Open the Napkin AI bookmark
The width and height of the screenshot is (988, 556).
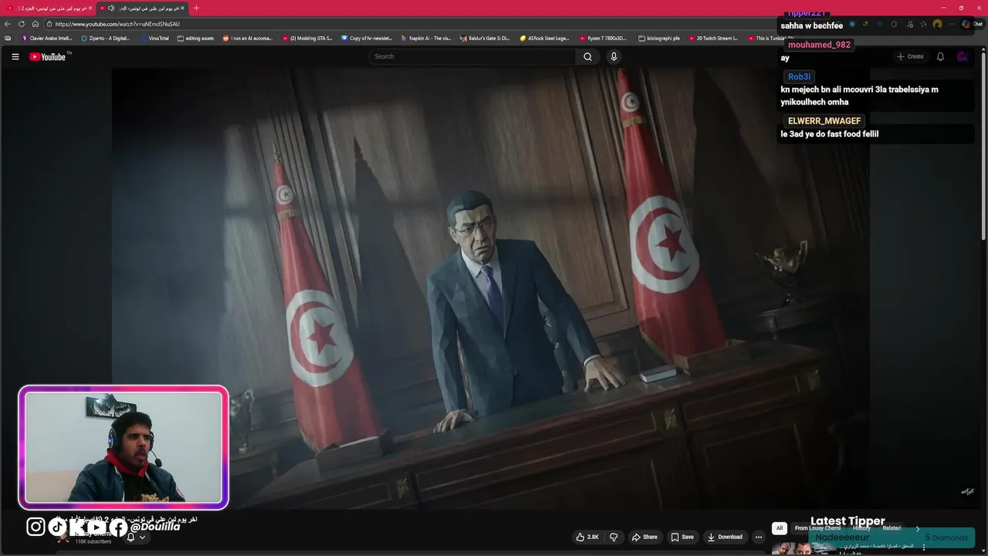coord(426,38)
